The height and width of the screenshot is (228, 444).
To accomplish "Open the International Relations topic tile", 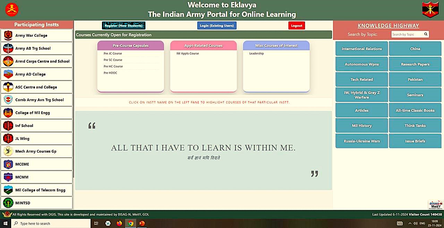I will 362,49.
